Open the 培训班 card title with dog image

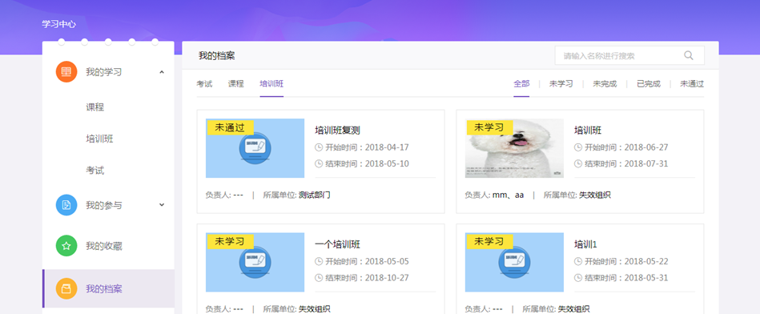588,131
